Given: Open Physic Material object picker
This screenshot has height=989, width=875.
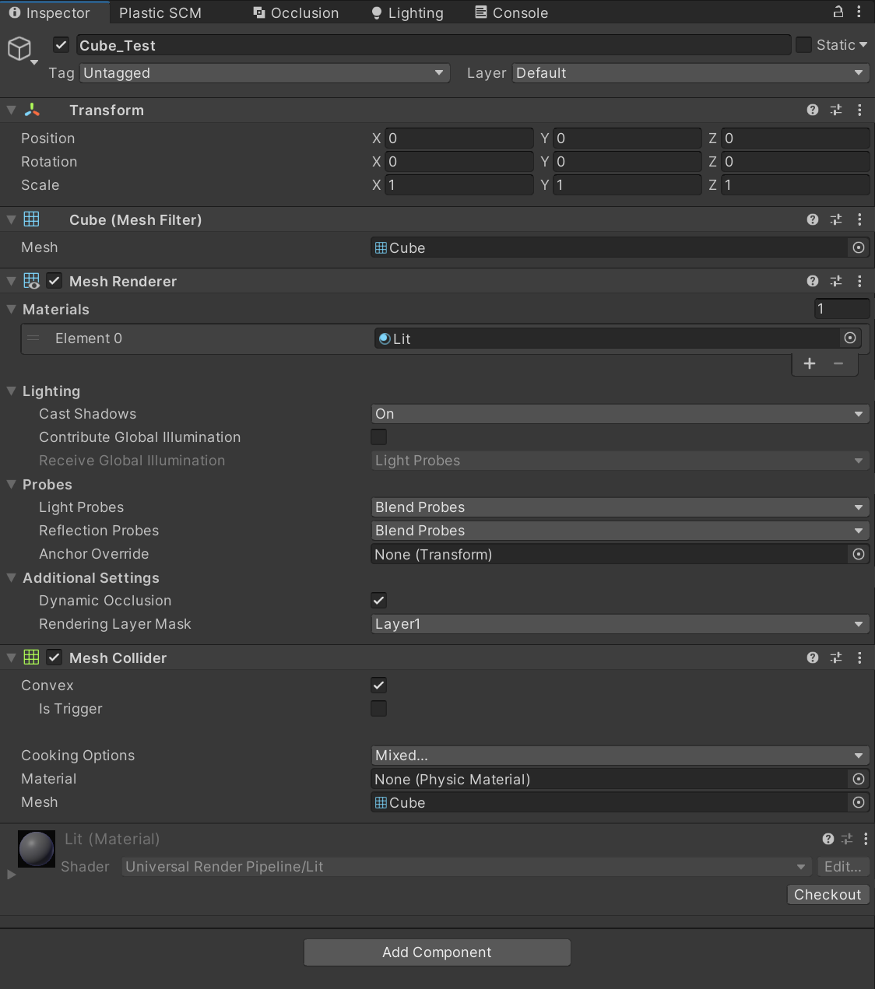Looking at the screenshot, I should [x=859, y=779].
